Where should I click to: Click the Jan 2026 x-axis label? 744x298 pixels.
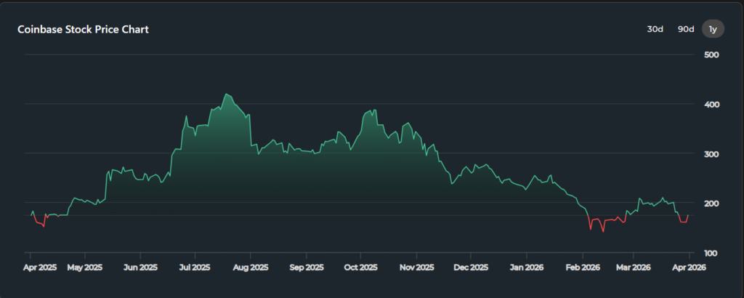[525, 267]
